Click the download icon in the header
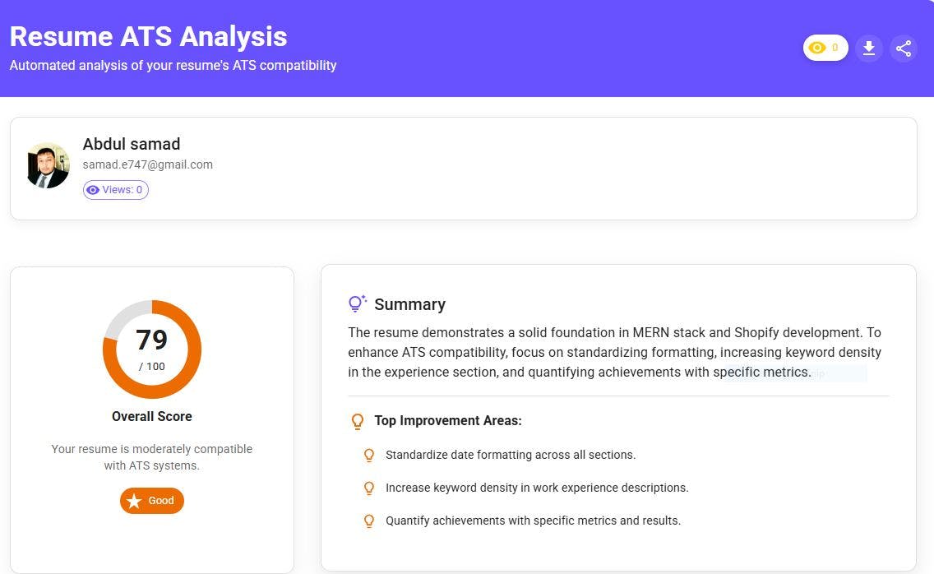The height and width of the screenshot is (574, 934). tap(868, 49)
